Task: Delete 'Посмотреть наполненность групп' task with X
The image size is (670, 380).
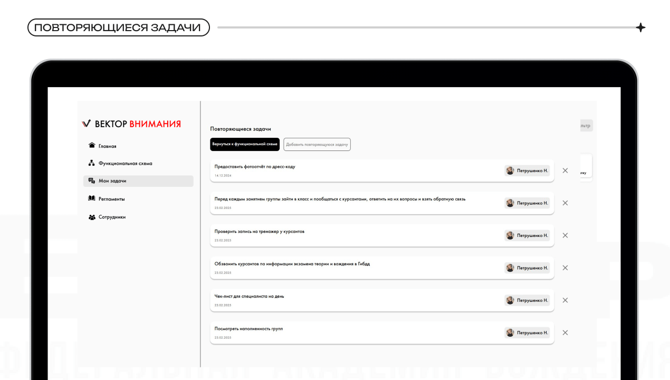Action: coord(565,332)
